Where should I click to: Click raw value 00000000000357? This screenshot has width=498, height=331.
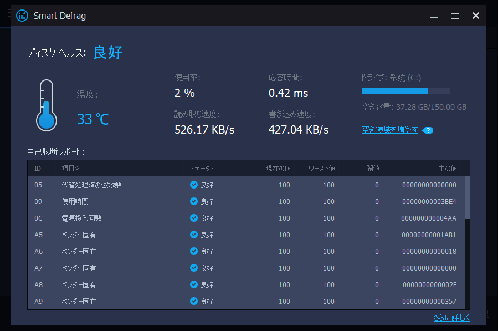[429, 302]
